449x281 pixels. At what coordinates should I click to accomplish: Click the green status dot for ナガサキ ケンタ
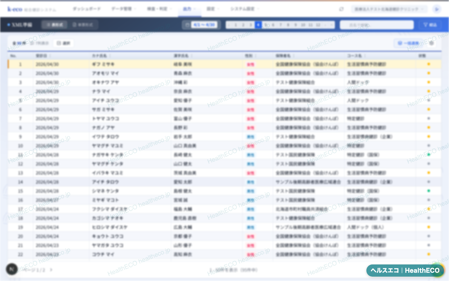429,155
